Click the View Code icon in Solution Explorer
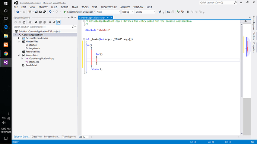This screenshot has height=144, width=257. (x=50, y=22)
